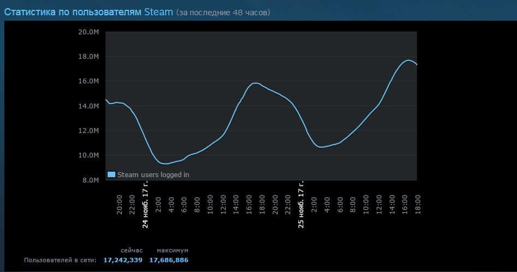Click the '25 нояб. 17 г.' date marker

[x=301, y=204]
